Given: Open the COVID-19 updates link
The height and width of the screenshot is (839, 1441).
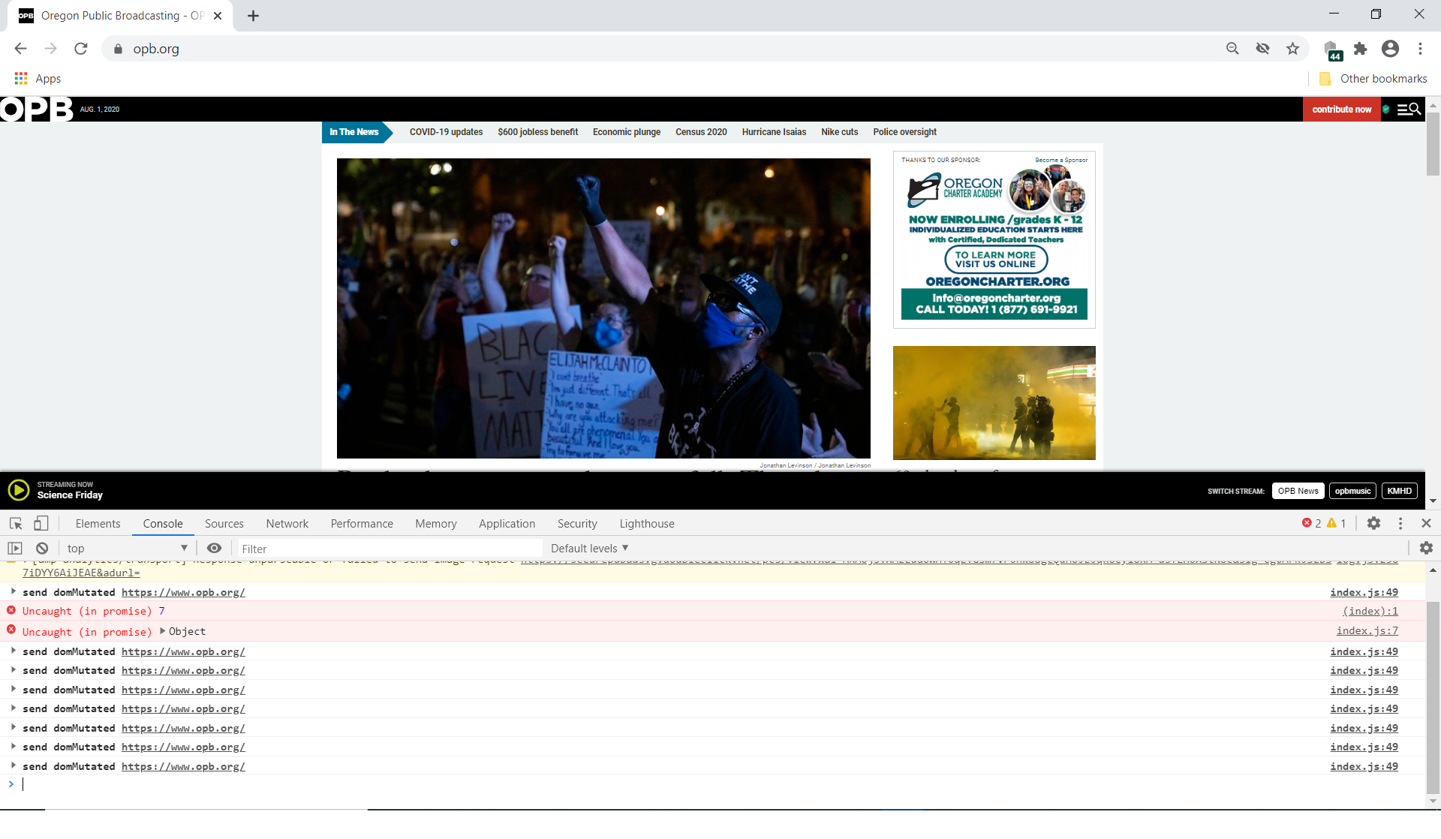Looking at the screenshot, I should click(x=446, y=132).
